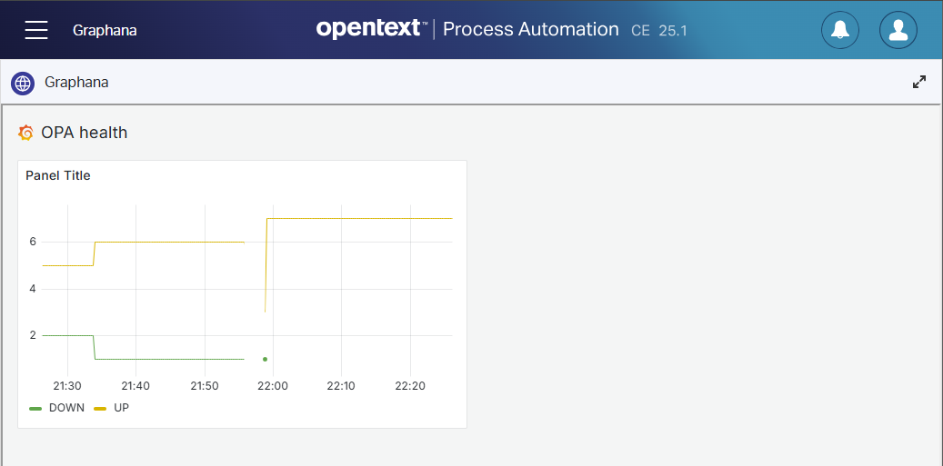Click the 22:00 time axis label
This screenshot has width=943, height=466.
(x=273, y=386)
